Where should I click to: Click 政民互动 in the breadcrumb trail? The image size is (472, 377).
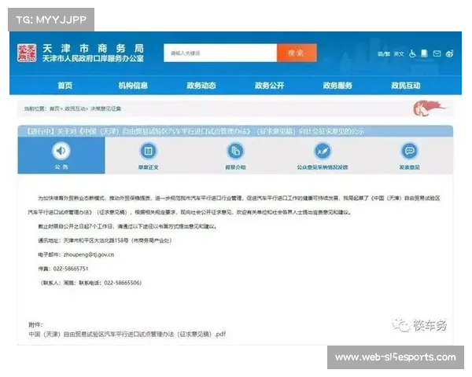point(75,109)
